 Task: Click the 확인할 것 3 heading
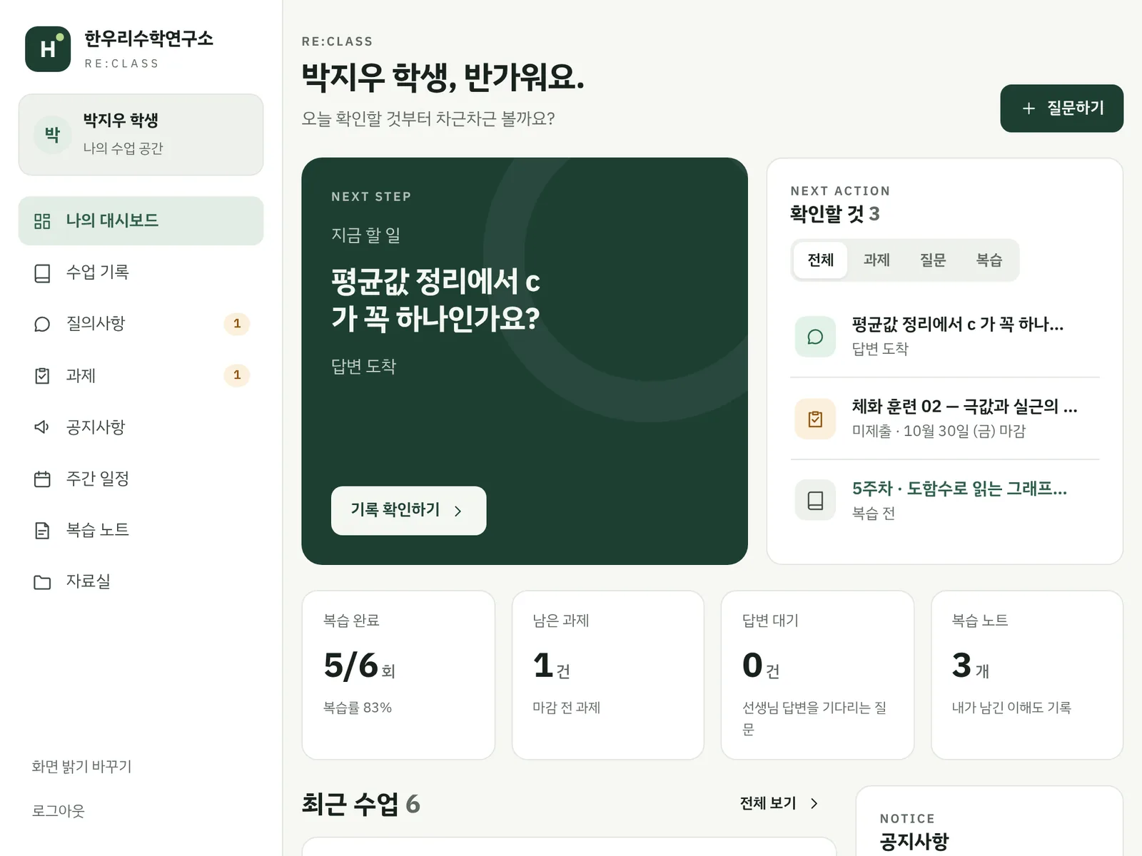pyautogui.click(x=834, y=213)
